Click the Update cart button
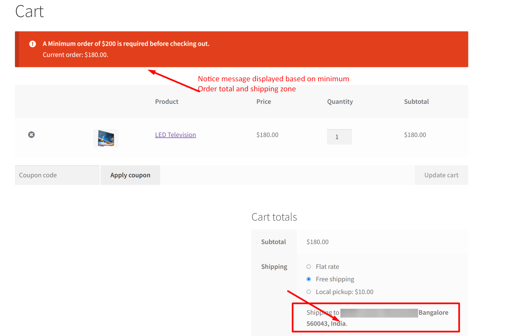The height and width of the screenshot is (336, 511). 441,175
